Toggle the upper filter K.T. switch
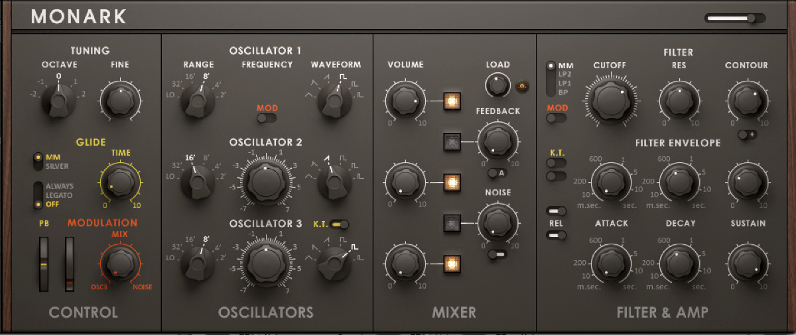796x335 pixels. [x=556, y=163]
